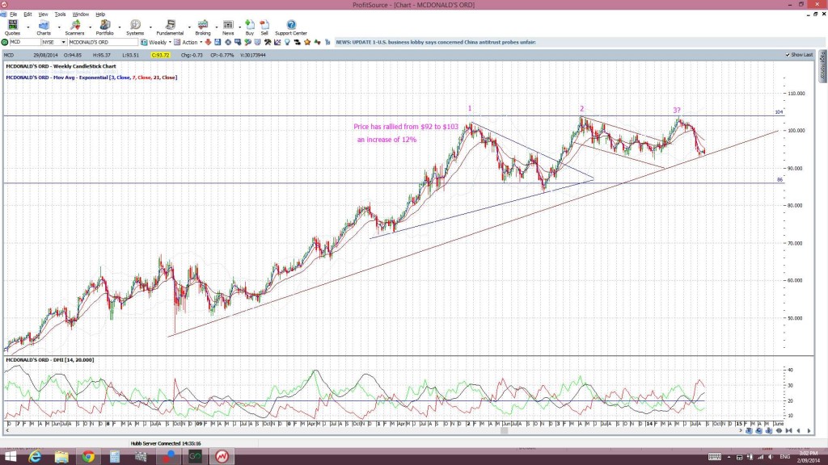
Task: Click the blue floppy-disk save icon
Action: (x=218, y=42)
